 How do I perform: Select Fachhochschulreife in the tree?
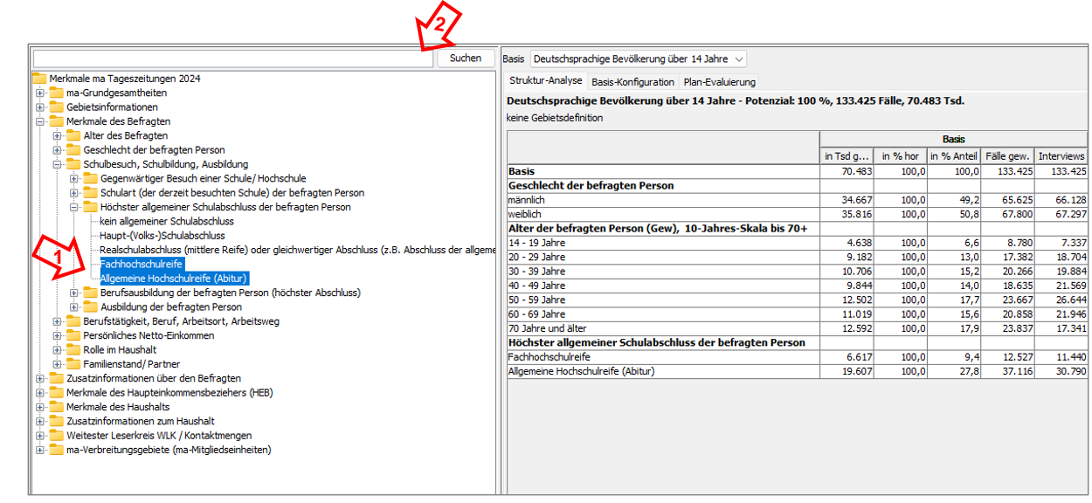142,264
